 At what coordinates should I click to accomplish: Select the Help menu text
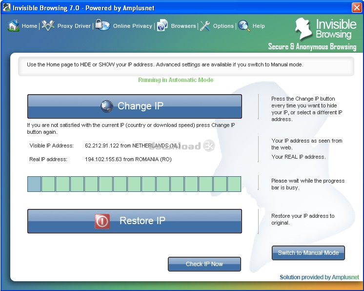coord(259,26)
